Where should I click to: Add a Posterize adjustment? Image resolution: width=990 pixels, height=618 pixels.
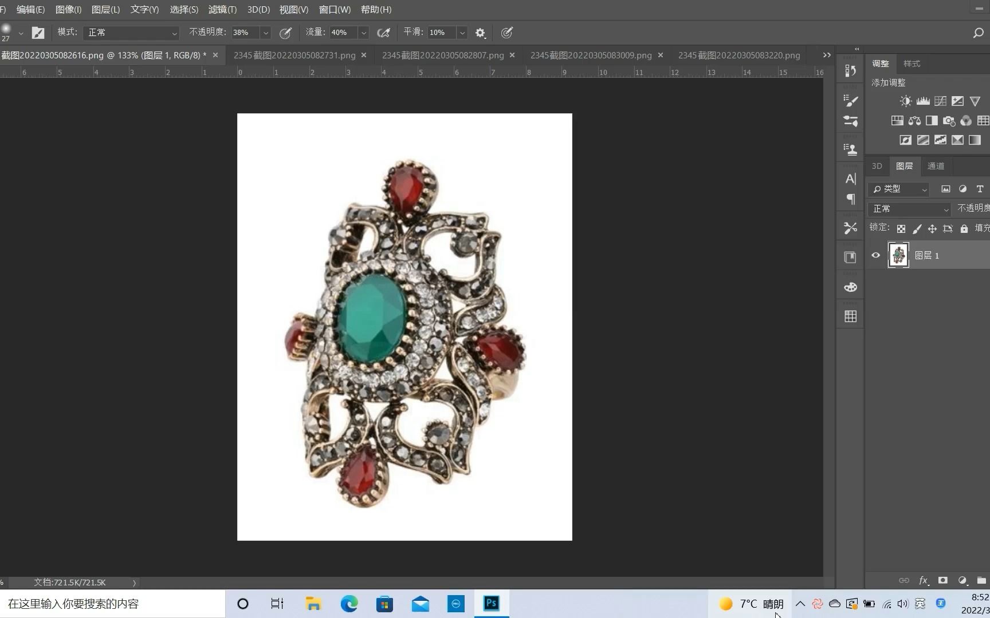(923, 140)
